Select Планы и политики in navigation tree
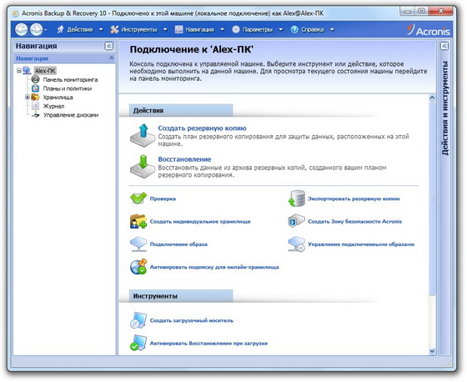 (68, 88)
